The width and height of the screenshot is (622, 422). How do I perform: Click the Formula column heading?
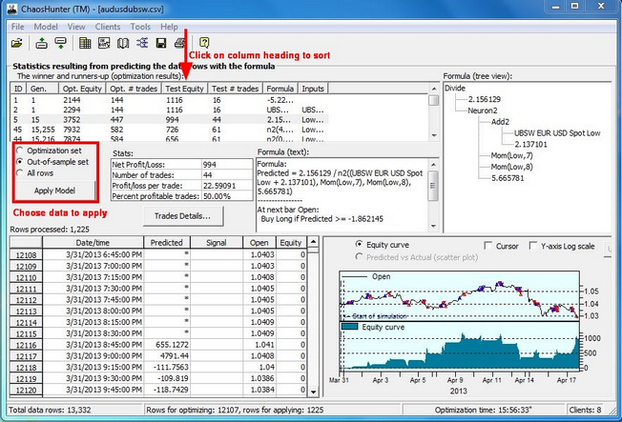280,89
